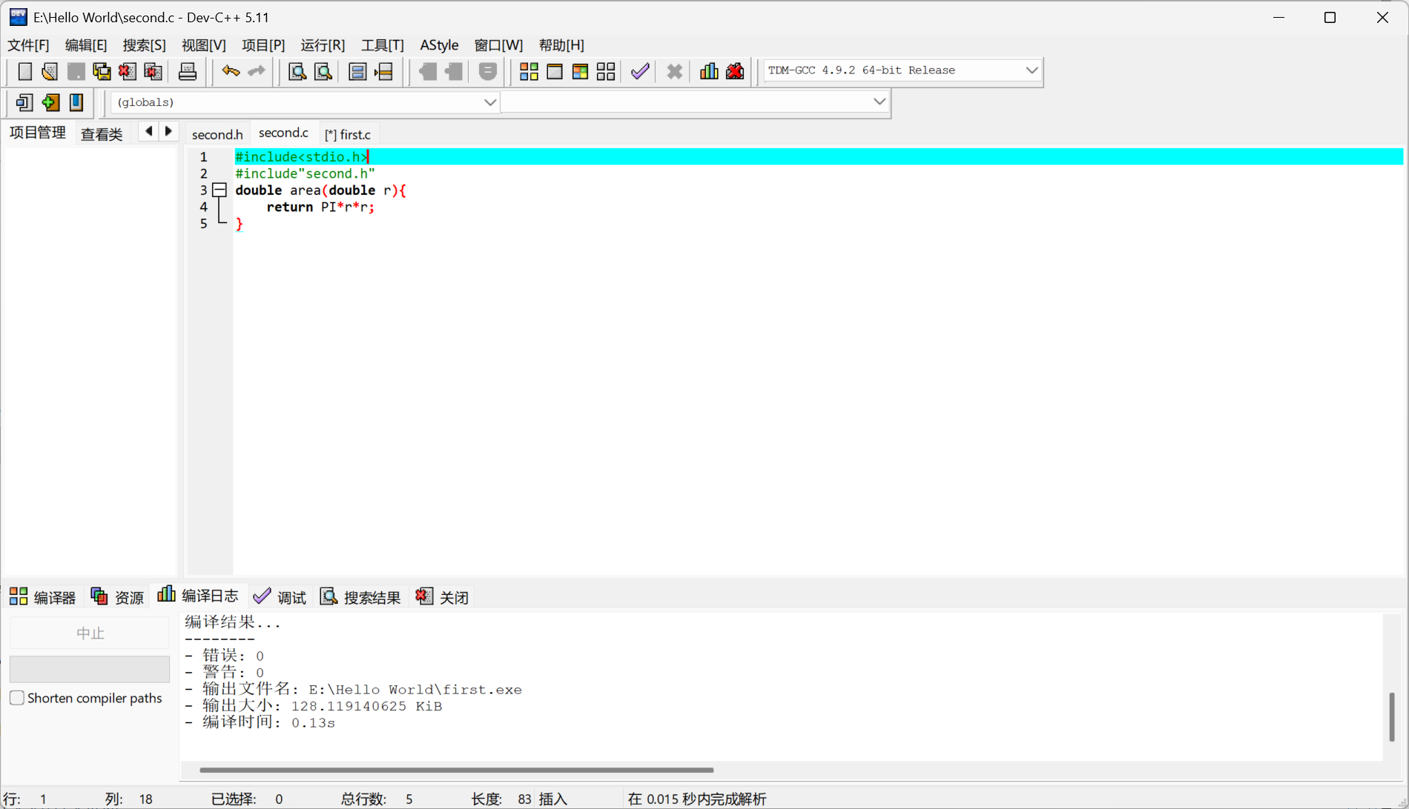Add a file to the project
The height and width of the screenshot is (809, 1409).
click(50, 102)
